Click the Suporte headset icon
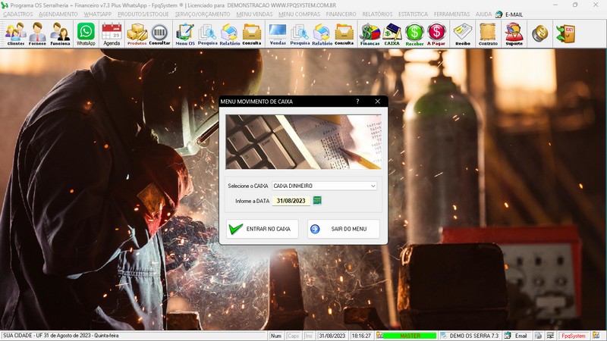Image resolution: width=607 pixels, height=341 pixels. [x=514, y=34]
